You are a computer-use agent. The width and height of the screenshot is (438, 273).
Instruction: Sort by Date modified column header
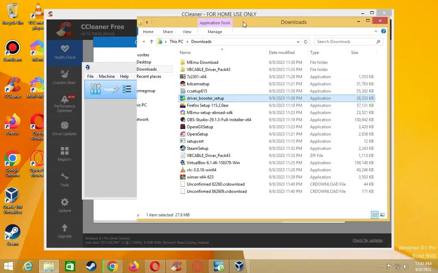click(282, 53)
